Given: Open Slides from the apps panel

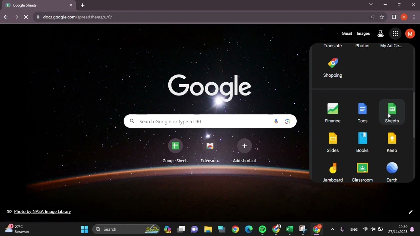Looking at the screenshot, I should coord(333,142).
